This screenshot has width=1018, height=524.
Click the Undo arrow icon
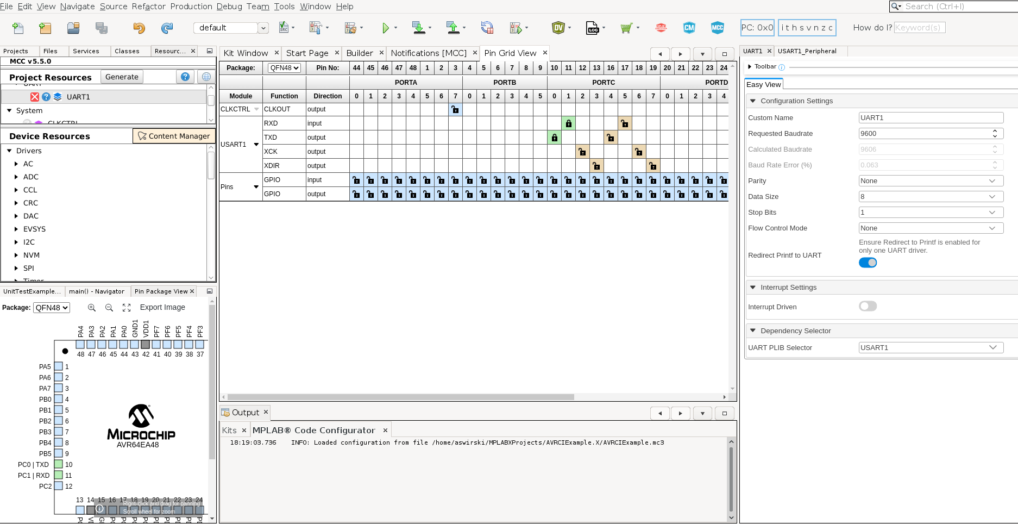click(x=139, y=28)
